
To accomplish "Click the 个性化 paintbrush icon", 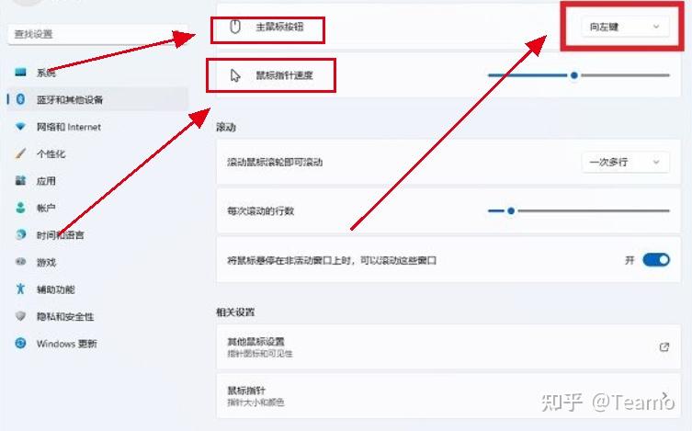I will click(x=20, y=153).
